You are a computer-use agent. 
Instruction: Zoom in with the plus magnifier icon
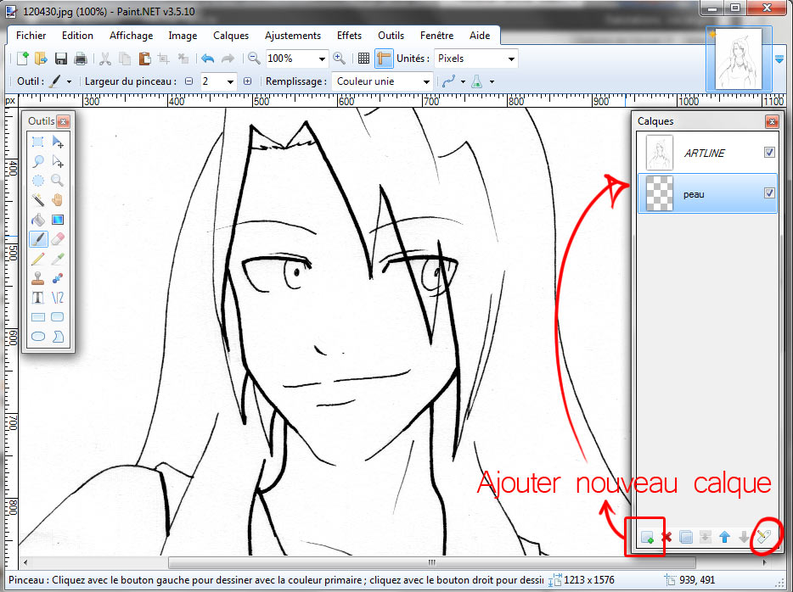coord(340,59)
